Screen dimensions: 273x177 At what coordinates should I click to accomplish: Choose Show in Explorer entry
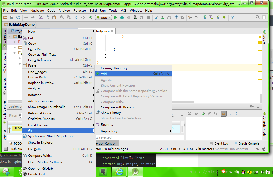[59, 143]
